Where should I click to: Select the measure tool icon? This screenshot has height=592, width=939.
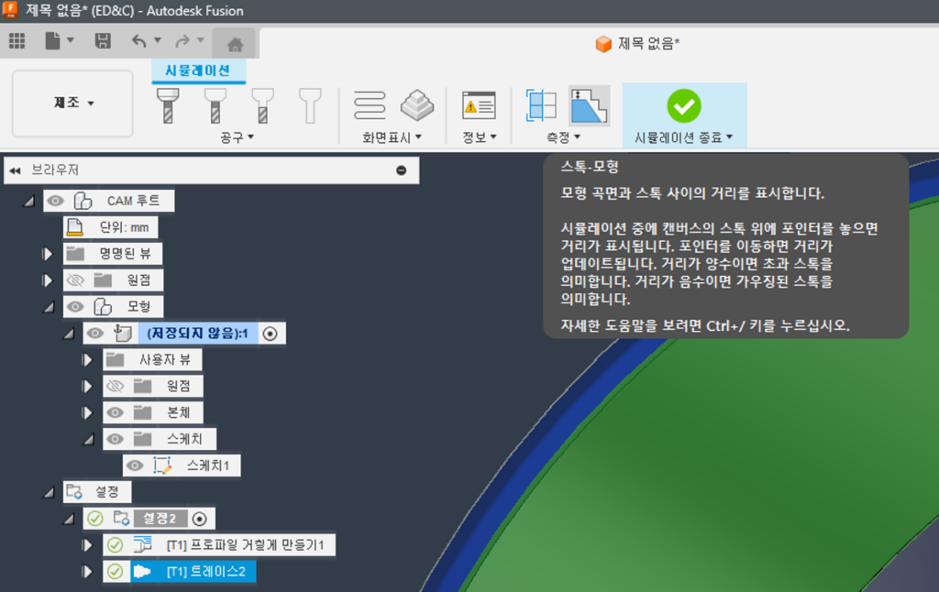[x=541, y=105]
